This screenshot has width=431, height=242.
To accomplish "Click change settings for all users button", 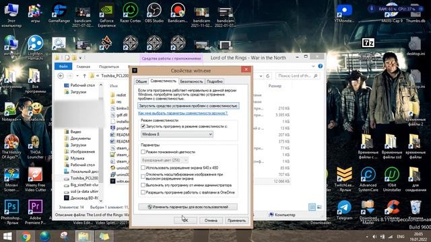I will click(x=188, y=207).
